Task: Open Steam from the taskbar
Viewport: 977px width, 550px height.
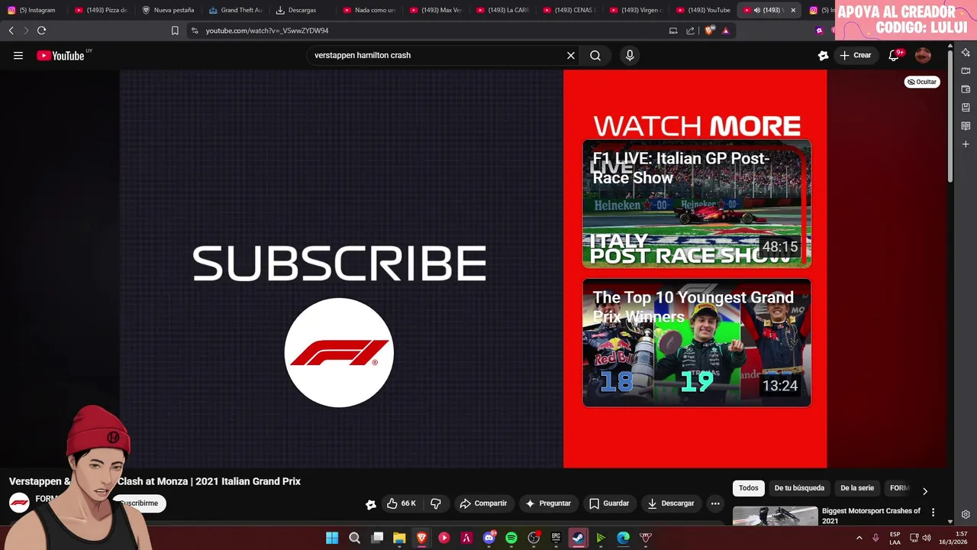Action: click(x=579, y=538)
